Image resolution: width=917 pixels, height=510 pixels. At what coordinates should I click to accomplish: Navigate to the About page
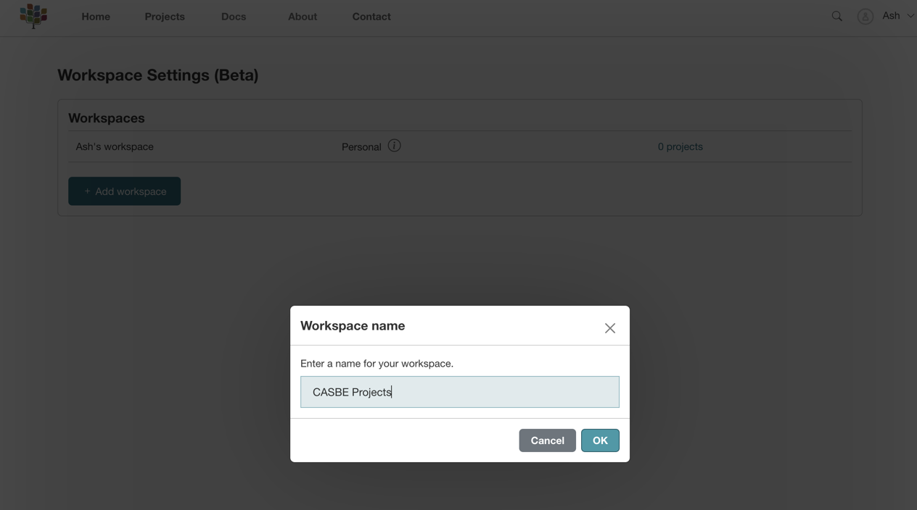coord(303,17)
